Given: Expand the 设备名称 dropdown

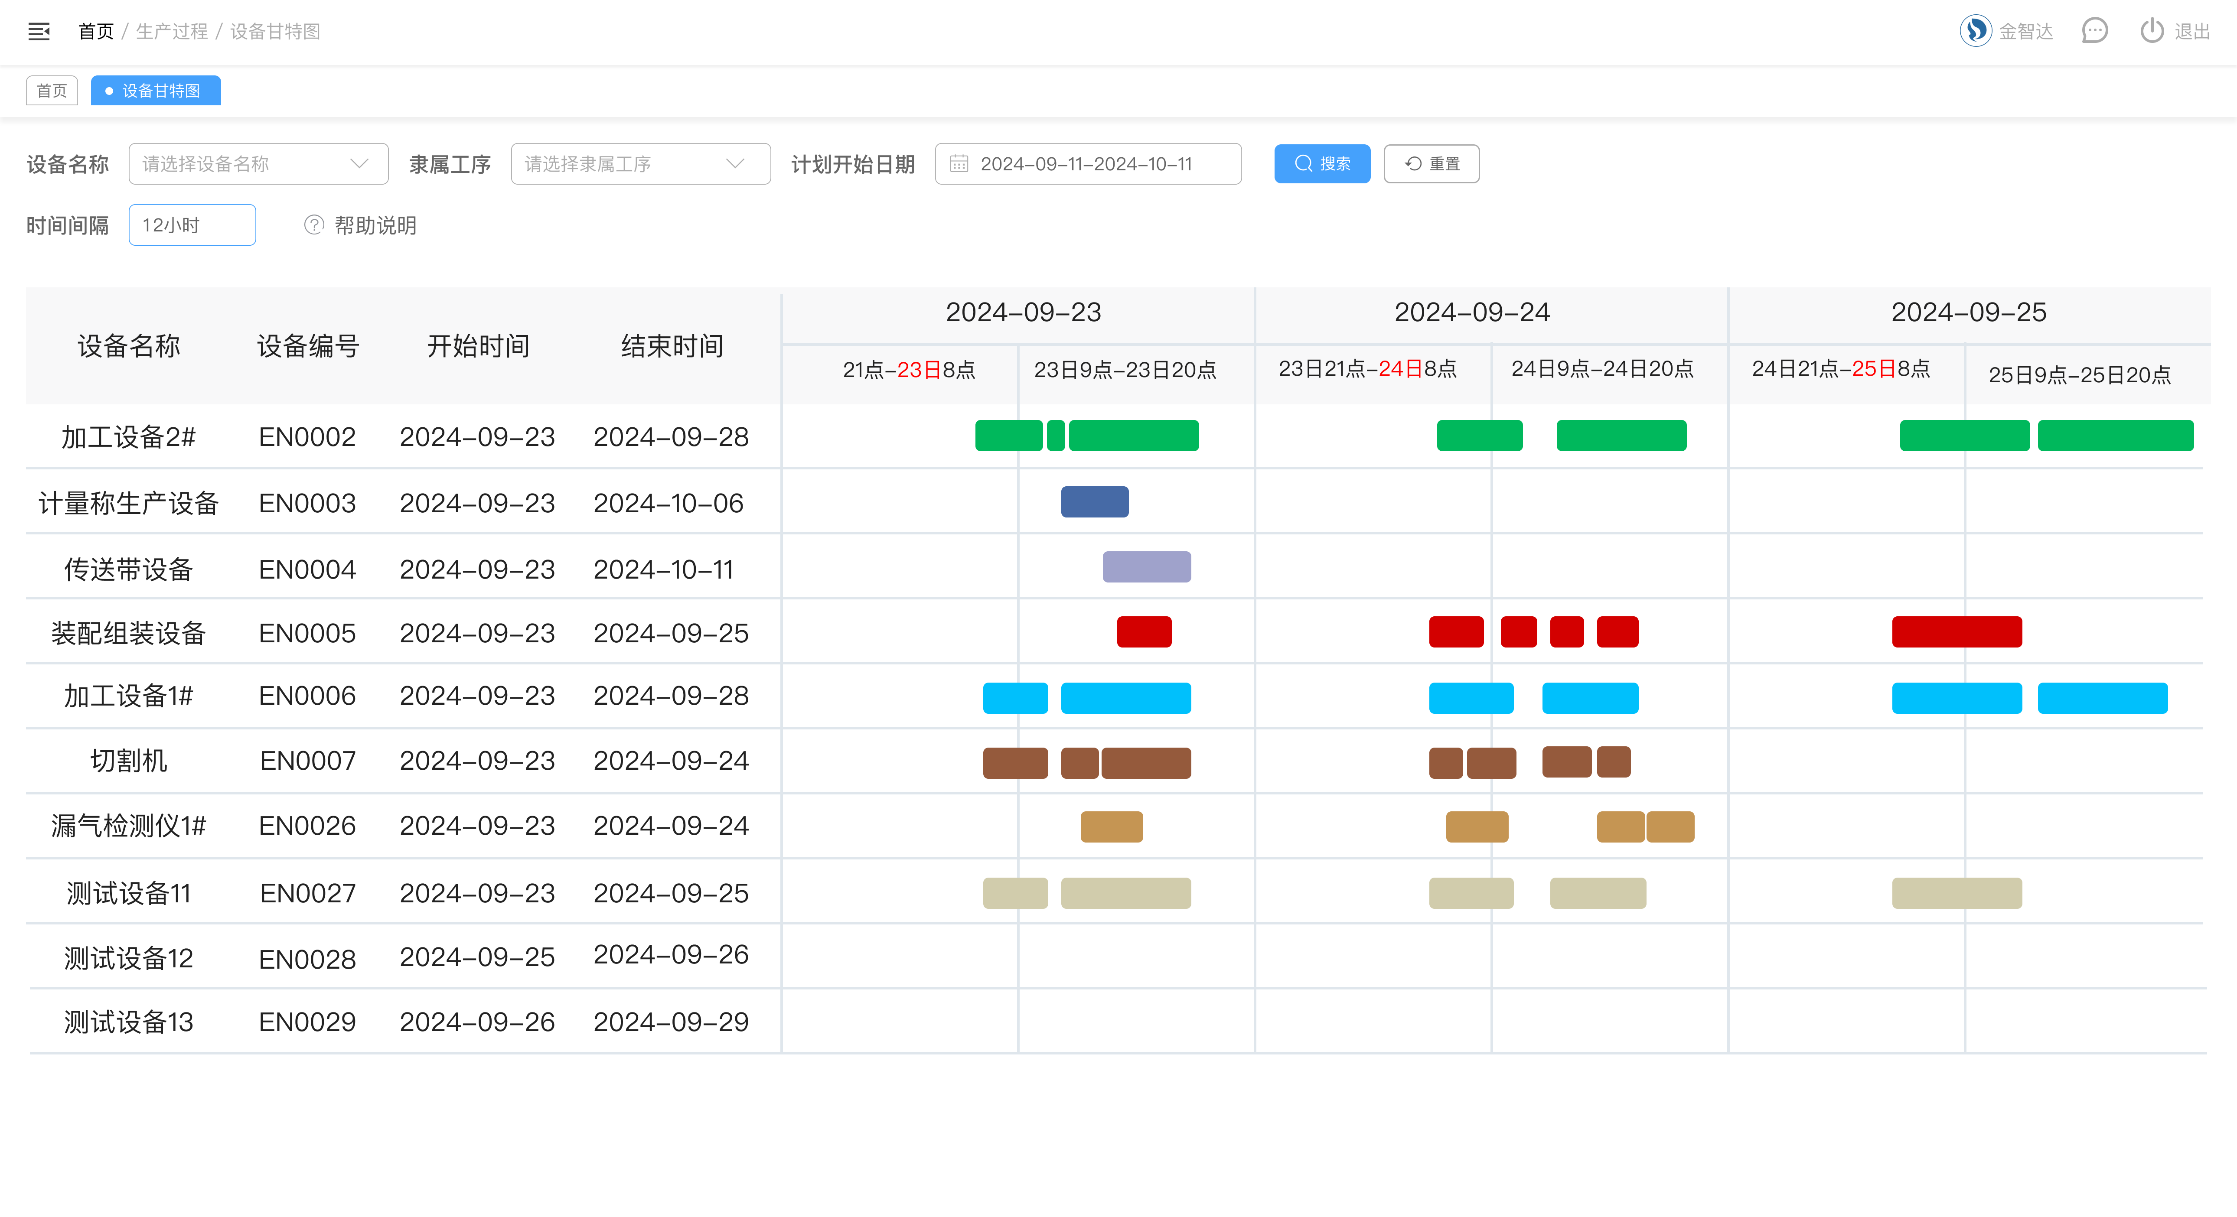Looking at the screenshot, I should point(258,164).
